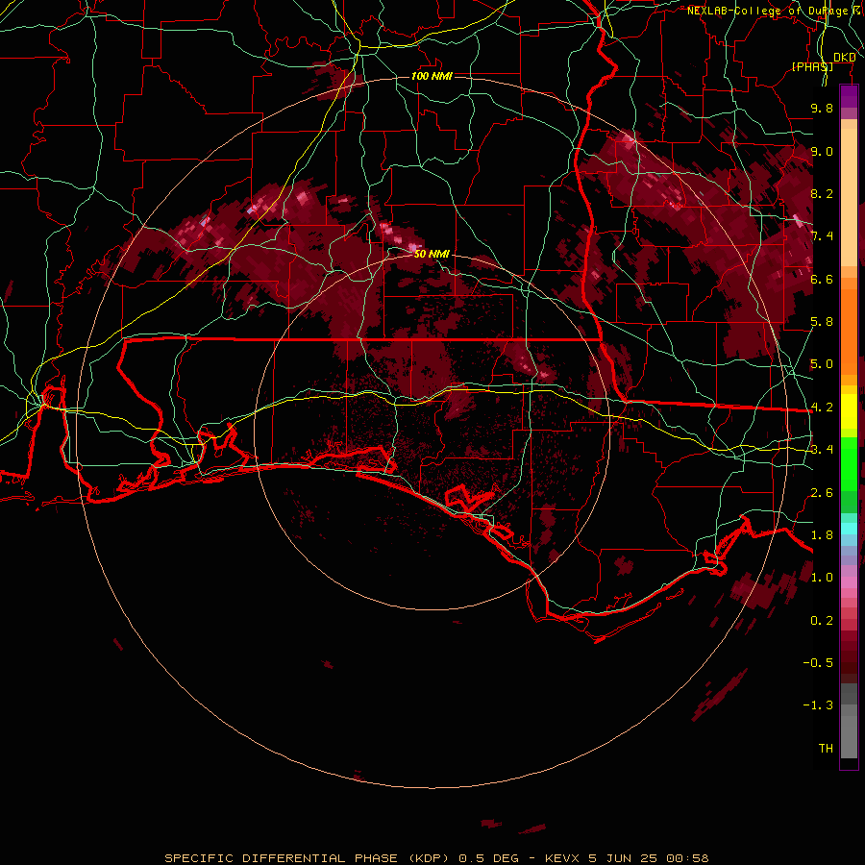Click the 00:58 timestamp in the caption

click(687, 858)
